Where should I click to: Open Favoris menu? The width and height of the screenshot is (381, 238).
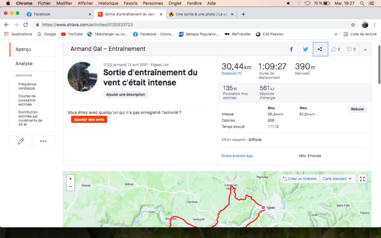click(x=130, y=3)
